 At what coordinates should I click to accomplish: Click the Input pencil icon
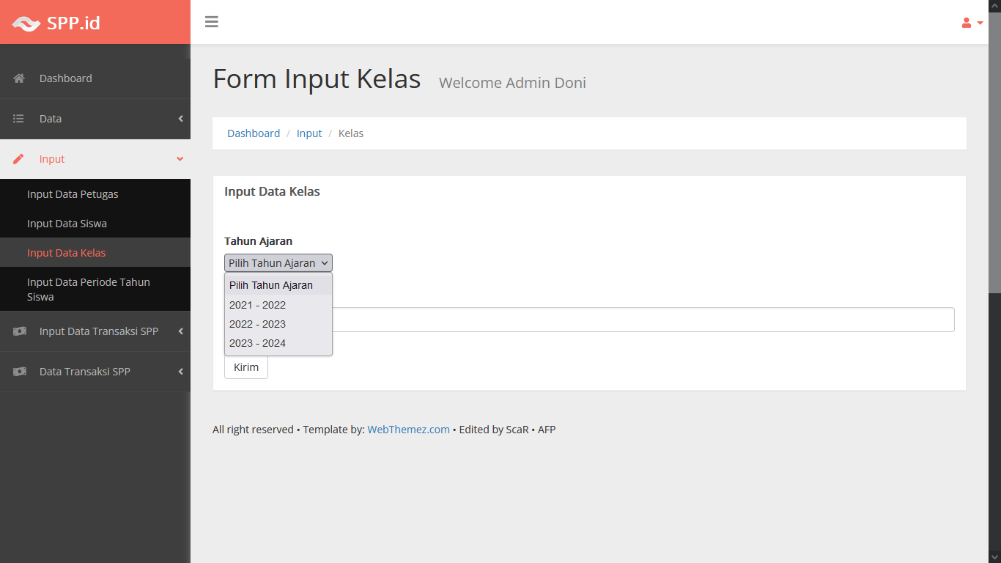[19, 159]
